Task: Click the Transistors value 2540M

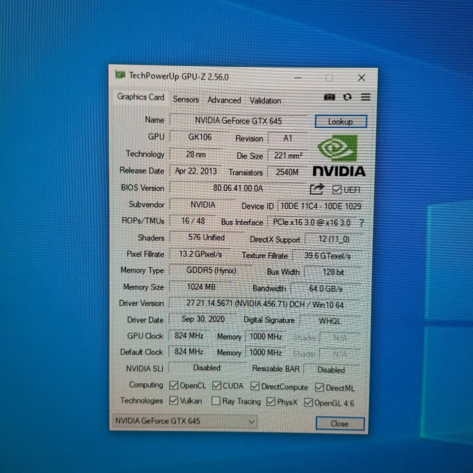Action: (x=287, y=172)
